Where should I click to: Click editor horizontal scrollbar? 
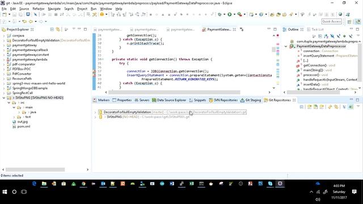(174, 92)
